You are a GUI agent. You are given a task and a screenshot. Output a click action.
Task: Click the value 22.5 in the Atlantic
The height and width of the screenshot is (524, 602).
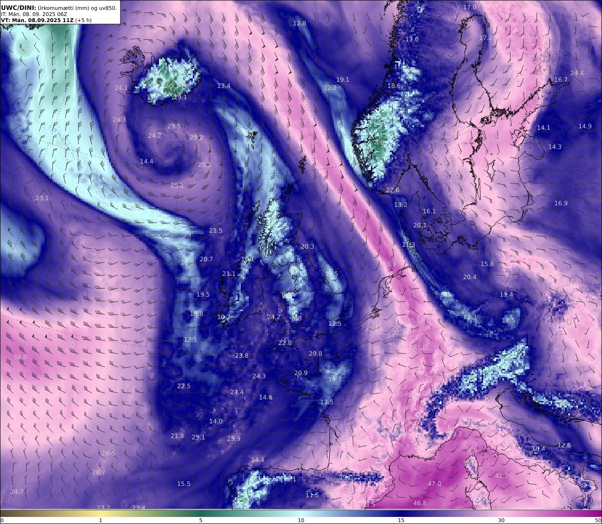pos(184,386)
